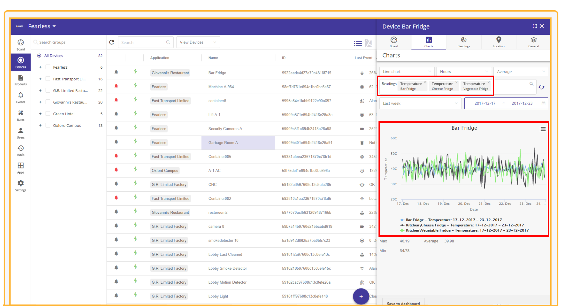Click the red alarm bell for Machine A-984
The width and height of the screenshot is (562, 306).
(x=116, y=86)
